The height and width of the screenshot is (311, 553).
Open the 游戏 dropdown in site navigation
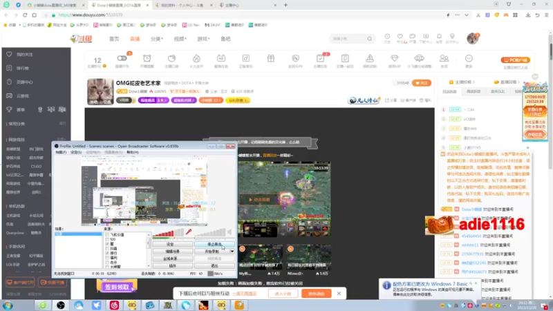203,39
